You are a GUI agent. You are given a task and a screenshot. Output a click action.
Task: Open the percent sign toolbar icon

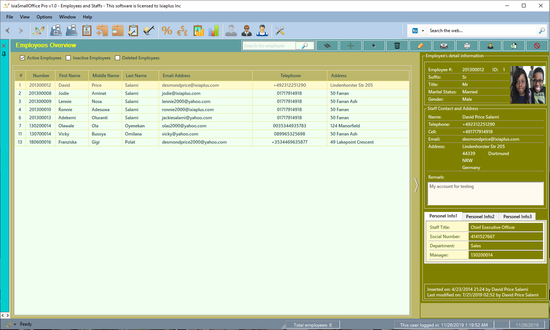pos(167,31)
